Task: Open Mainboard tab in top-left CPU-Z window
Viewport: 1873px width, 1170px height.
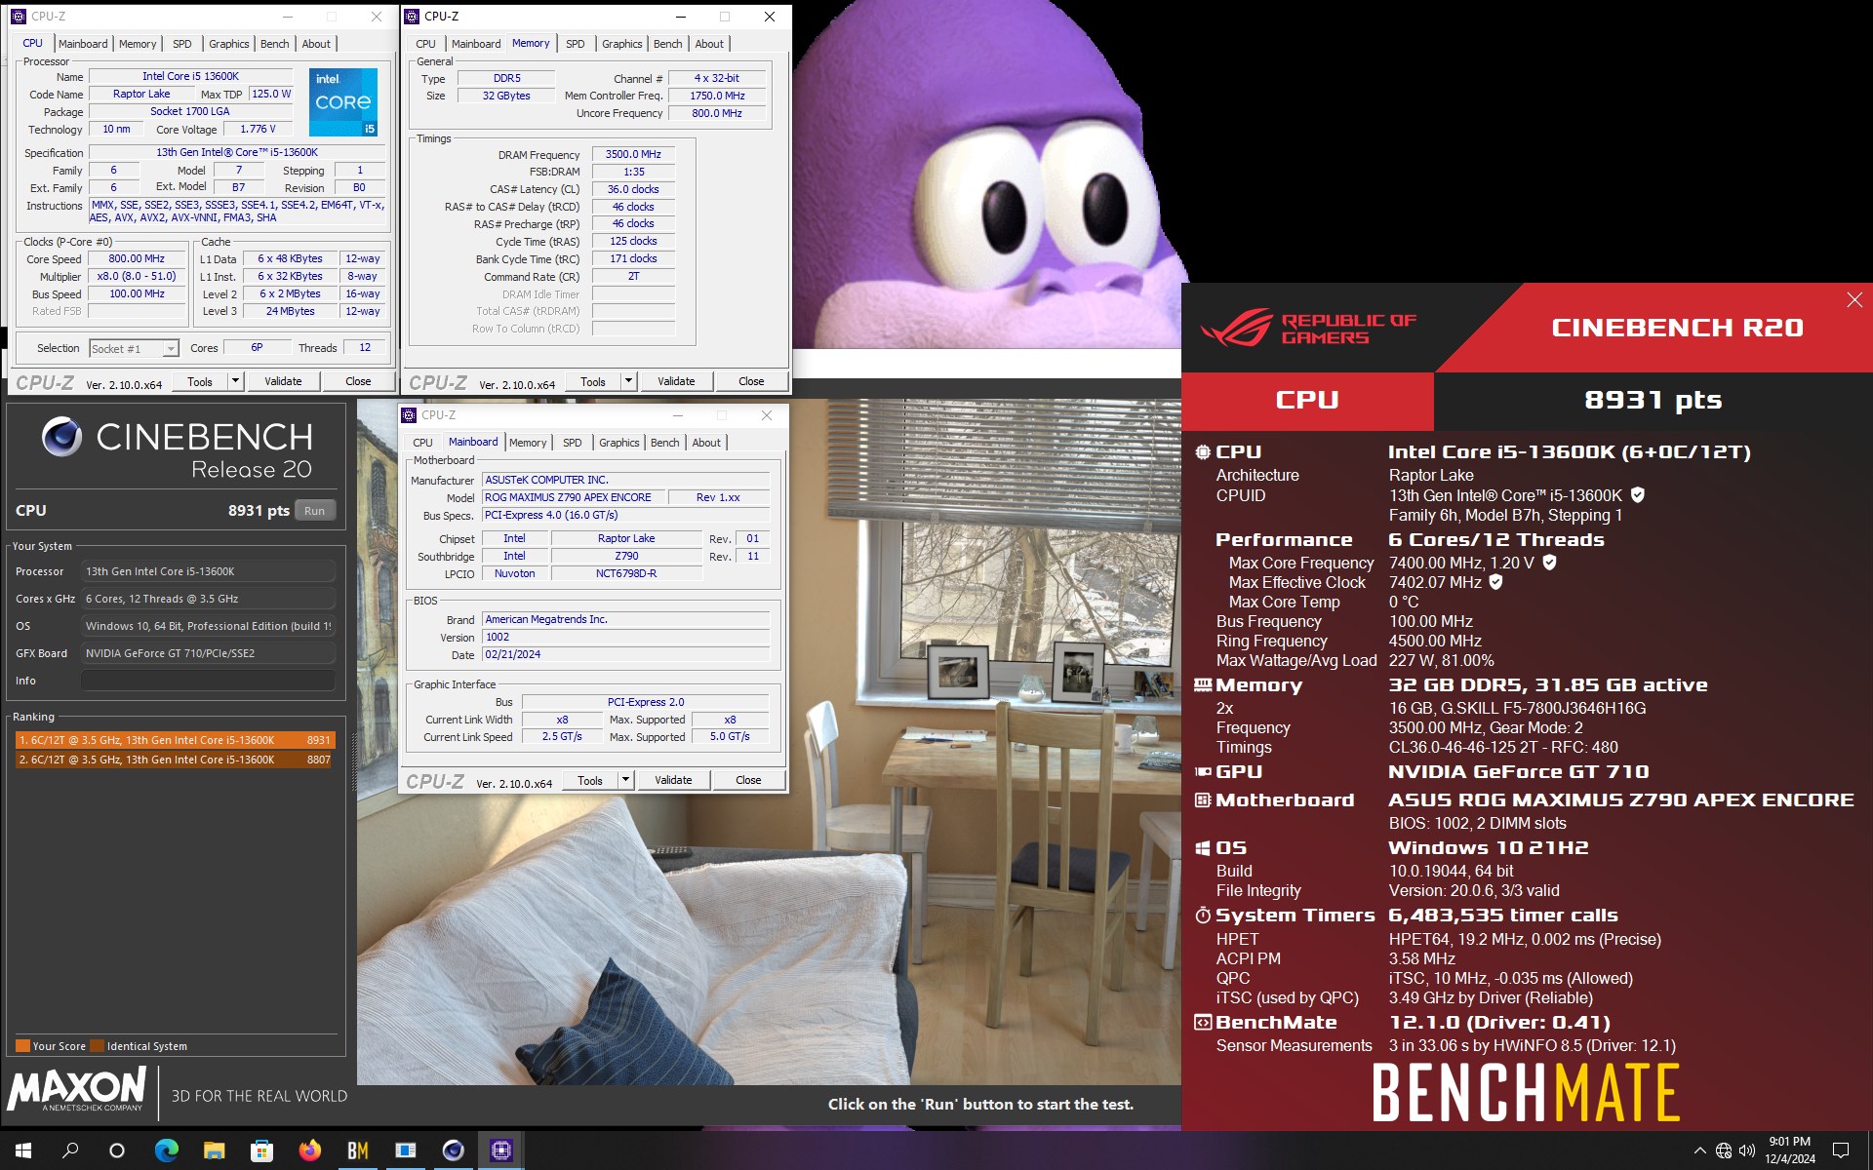Action: click(x=83, y=44)
